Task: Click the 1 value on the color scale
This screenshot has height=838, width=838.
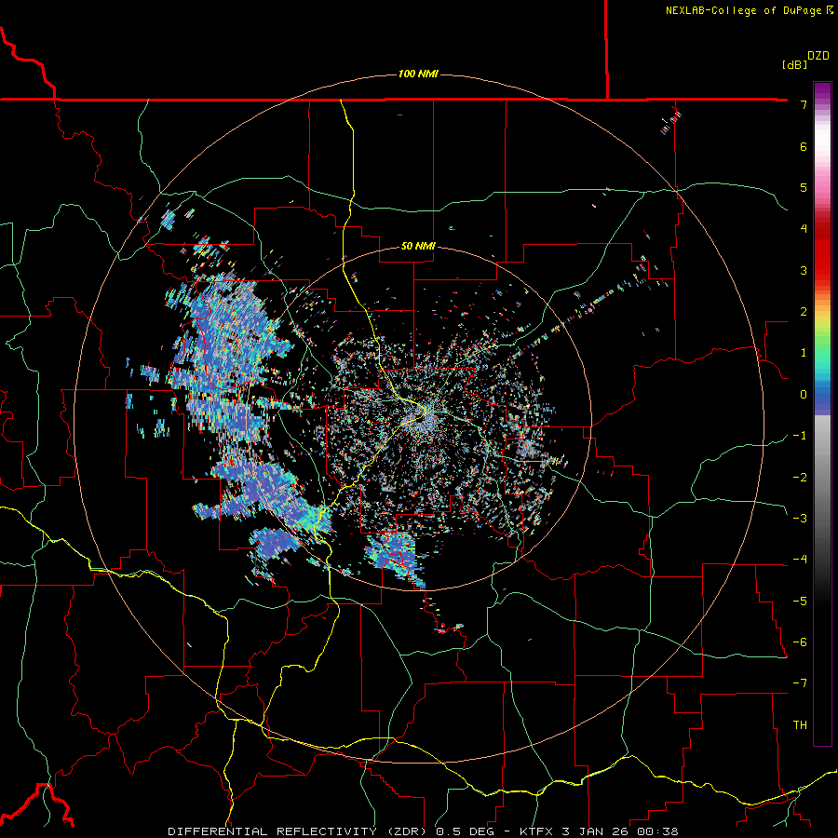Action: [x=804, y=353]
